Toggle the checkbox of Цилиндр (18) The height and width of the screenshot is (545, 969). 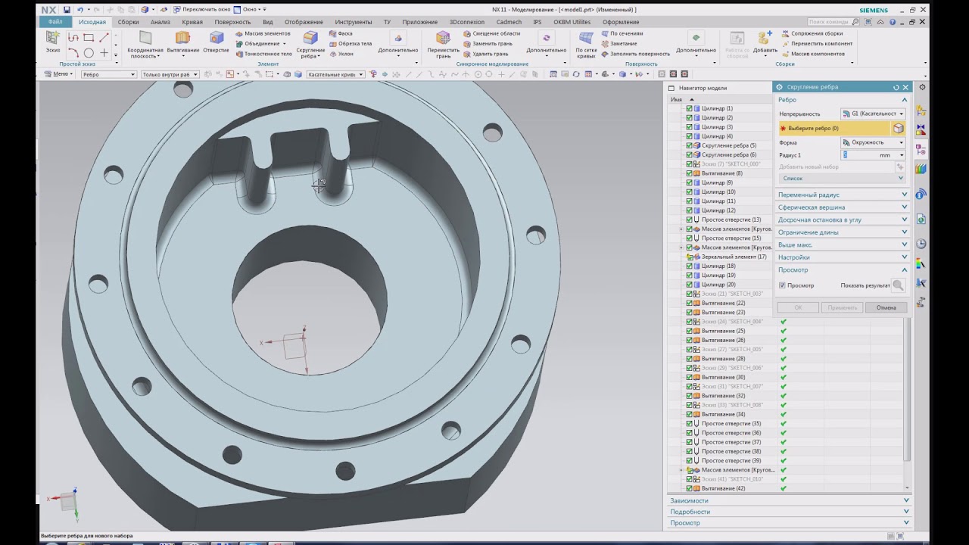pos(689,266)
